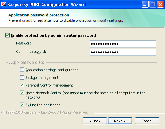
Task: Cancel the configuration wizard
Action: point(147,121)
